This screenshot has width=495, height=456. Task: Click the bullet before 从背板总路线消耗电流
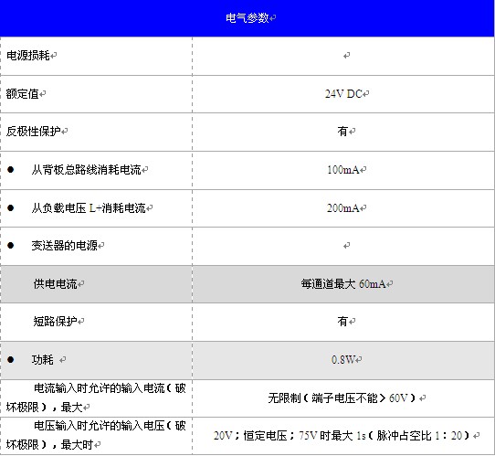pos(10,170)
